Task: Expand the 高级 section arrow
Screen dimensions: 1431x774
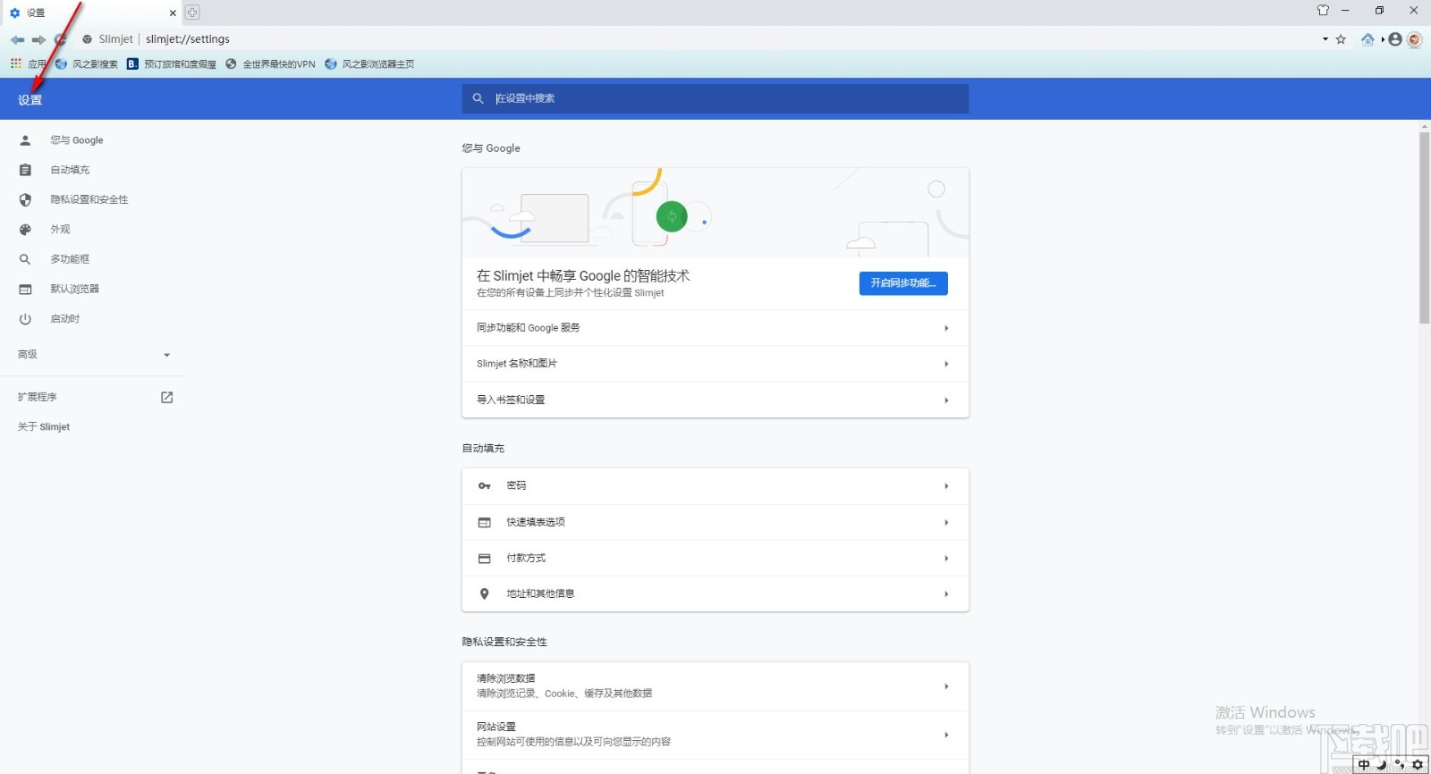Action: (166, 355)
